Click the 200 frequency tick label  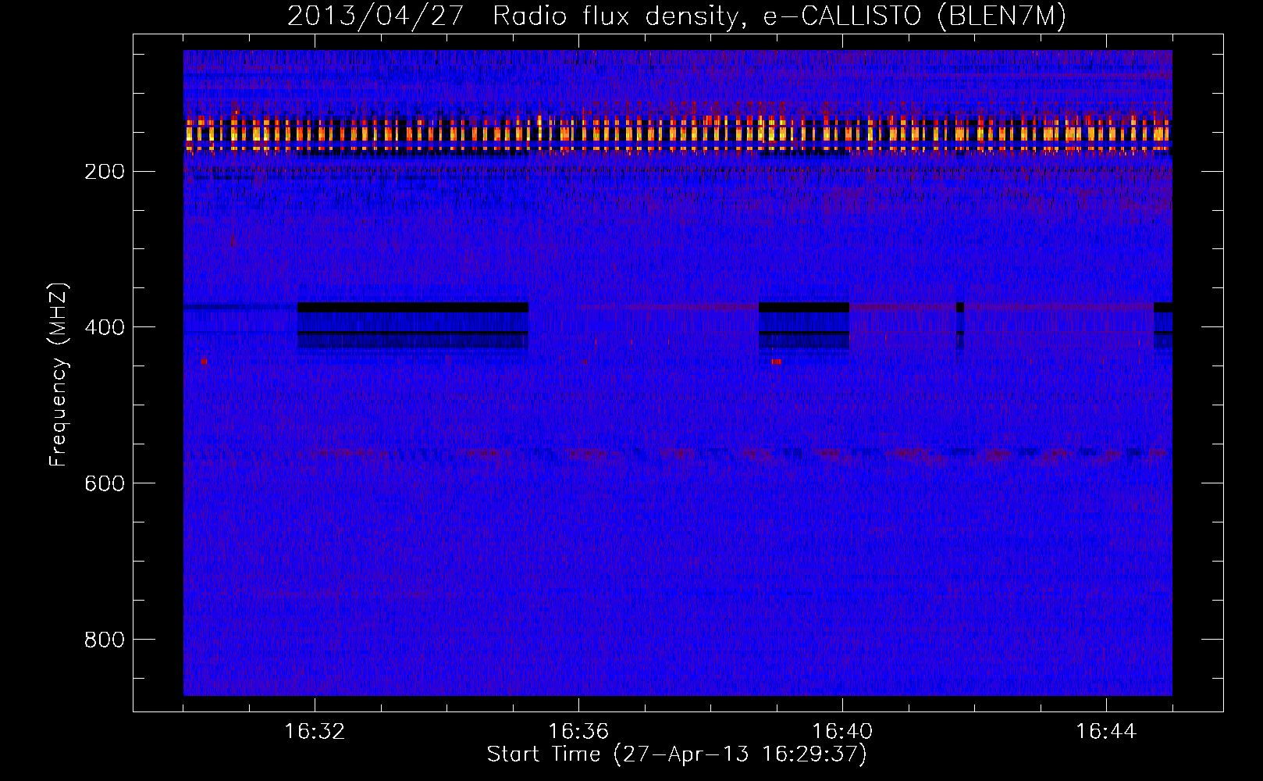pos(104,172)
